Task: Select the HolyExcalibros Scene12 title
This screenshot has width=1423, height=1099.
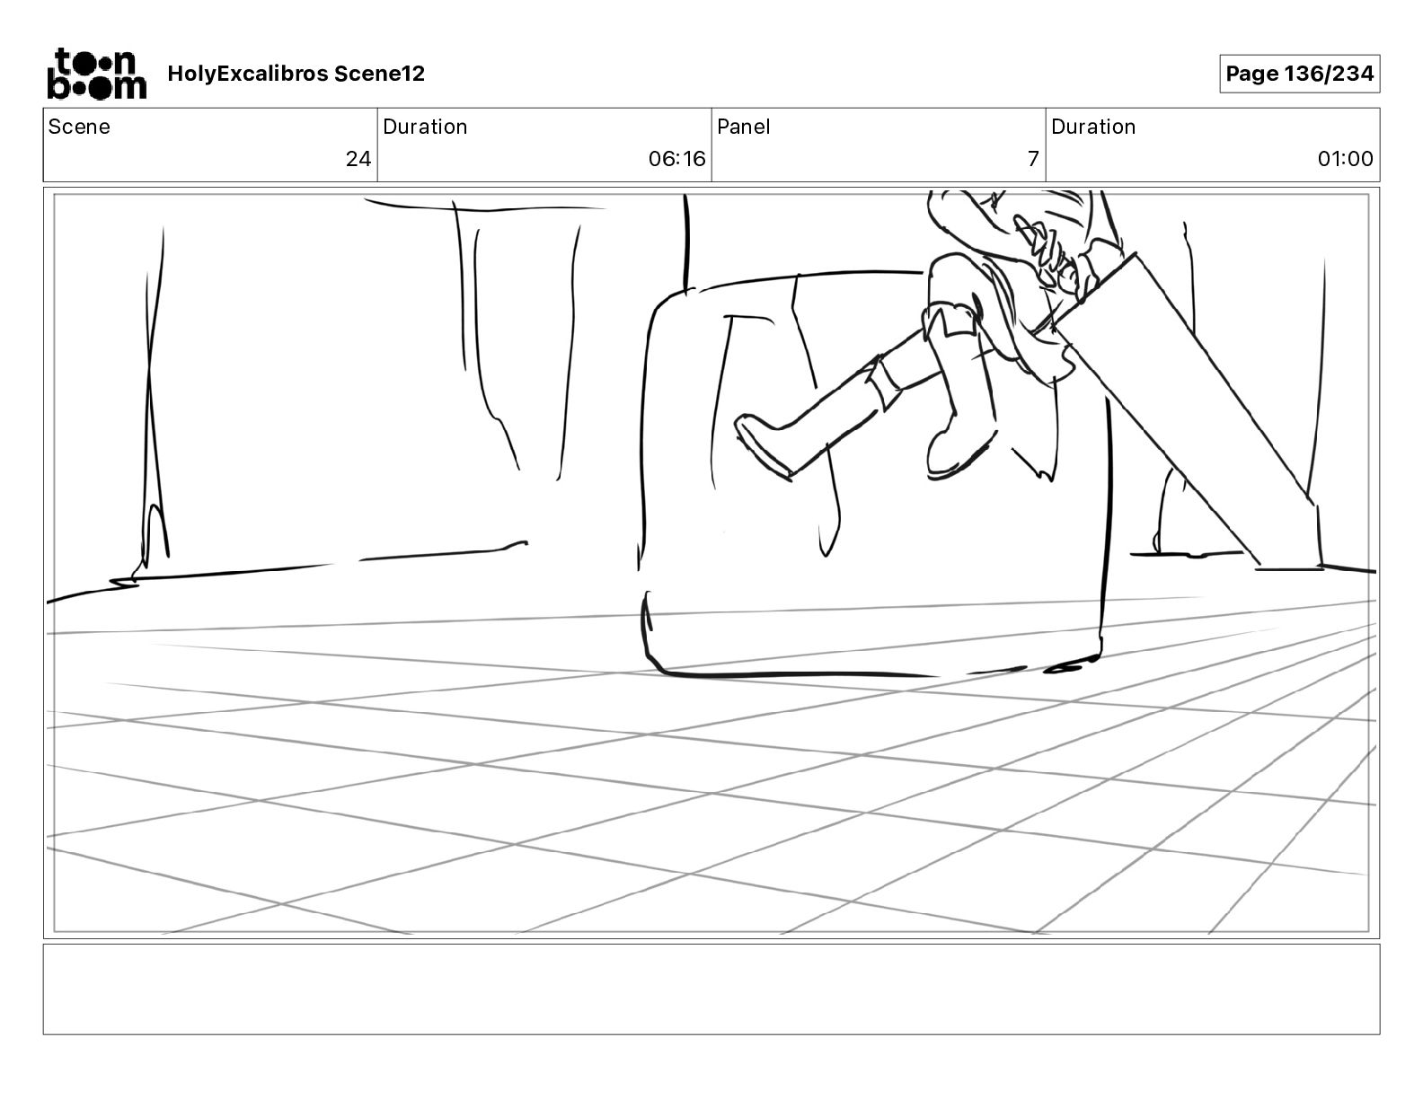Action: 296,74
